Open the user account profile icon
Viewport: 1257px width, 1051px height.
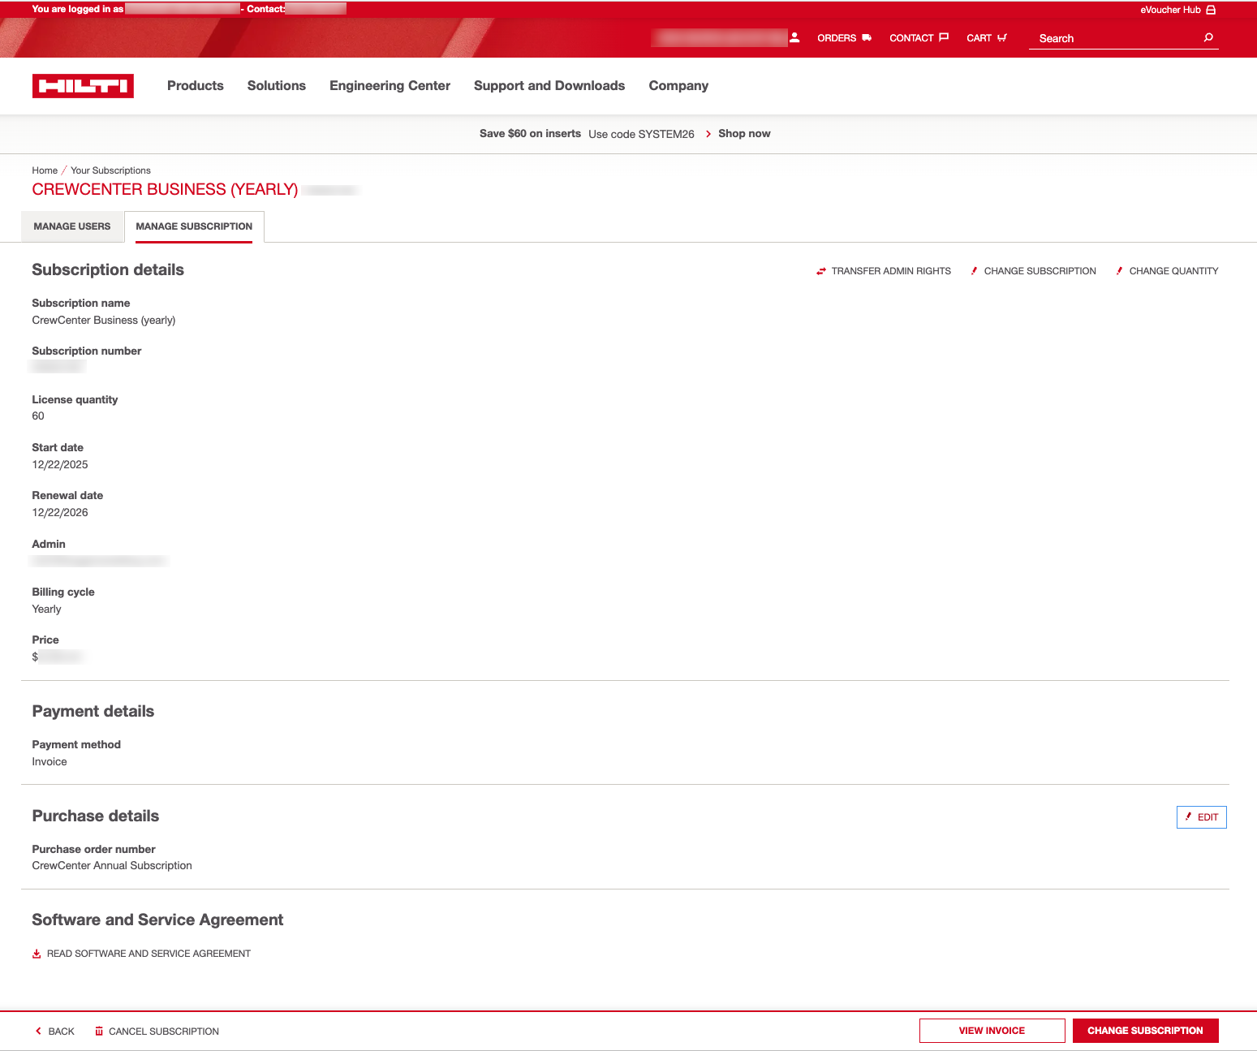tap(795, 37)
